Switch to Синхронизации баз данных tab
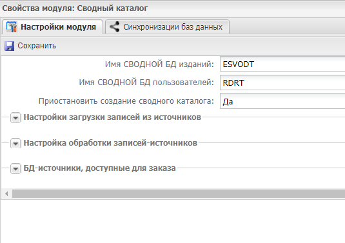 pyautogui.click(x=168, y=27)
